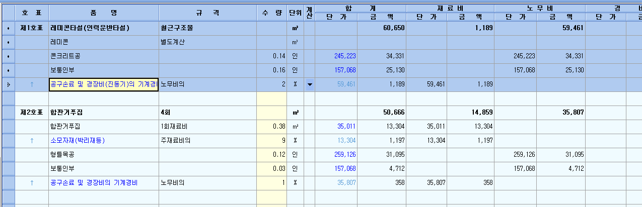Image resolution: width=642 pixels, height=207 pixels.
Task: Select the quantity cell 9 in 소모자재 row
Action: [272, 141]
